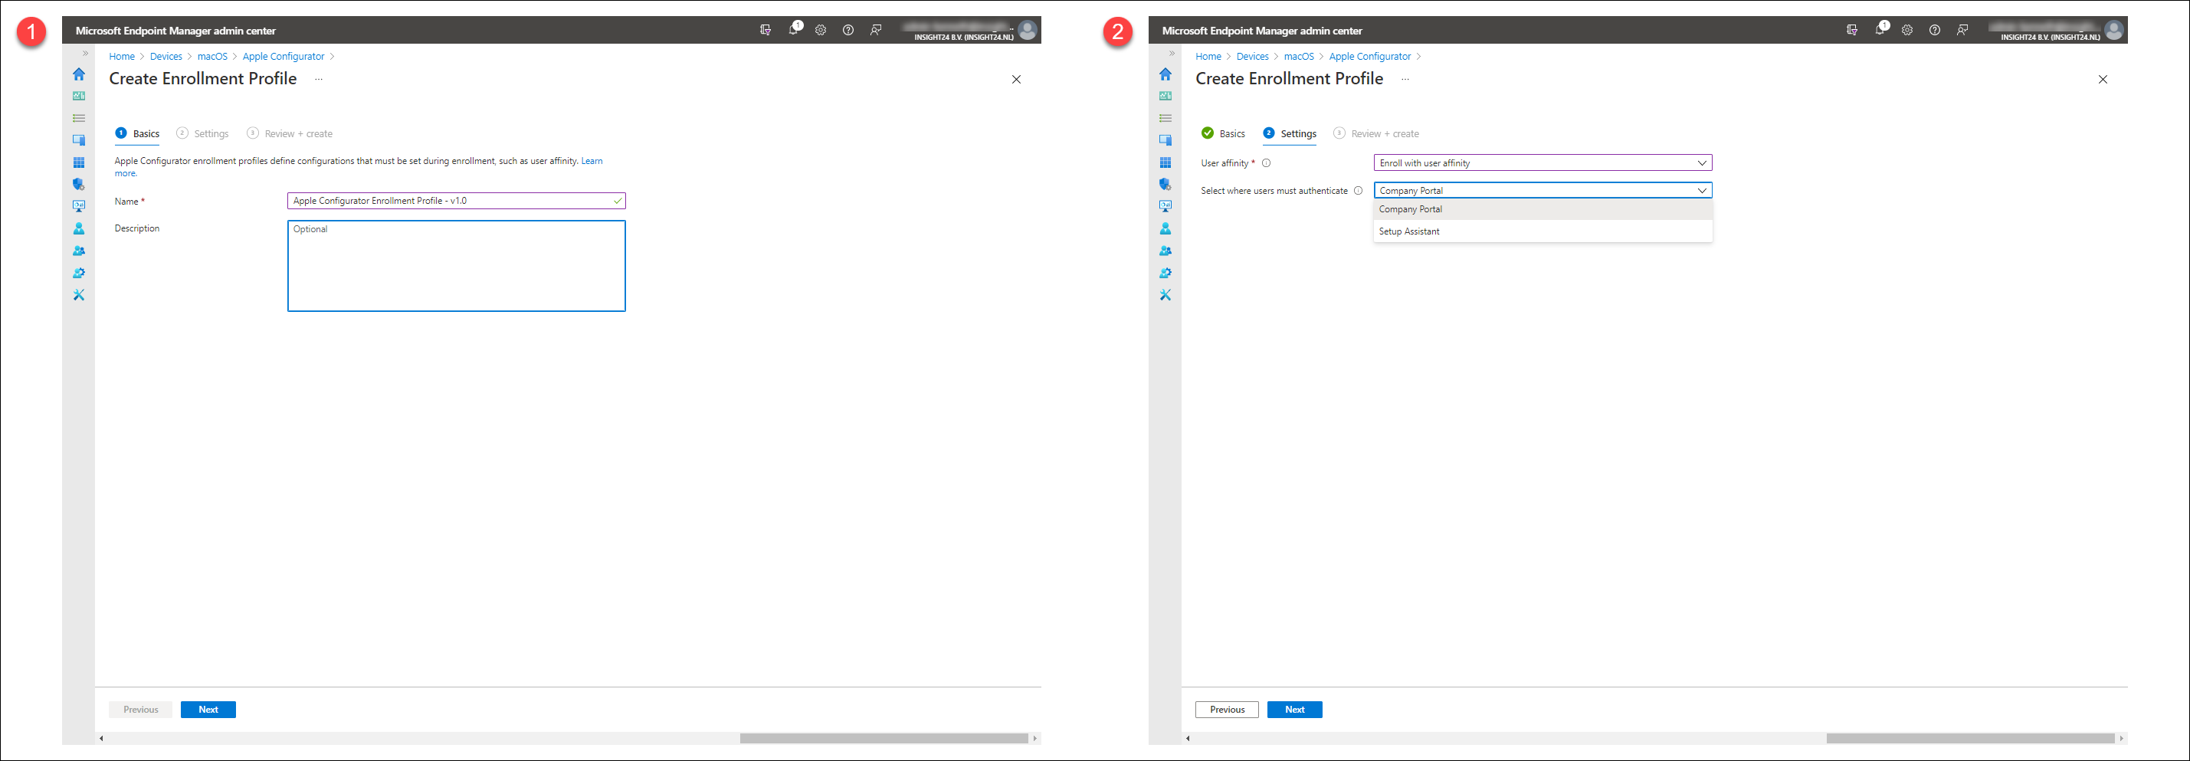
Task: Open Home icon in right screenshot sidebar
Action: (x=1165, y=74)
